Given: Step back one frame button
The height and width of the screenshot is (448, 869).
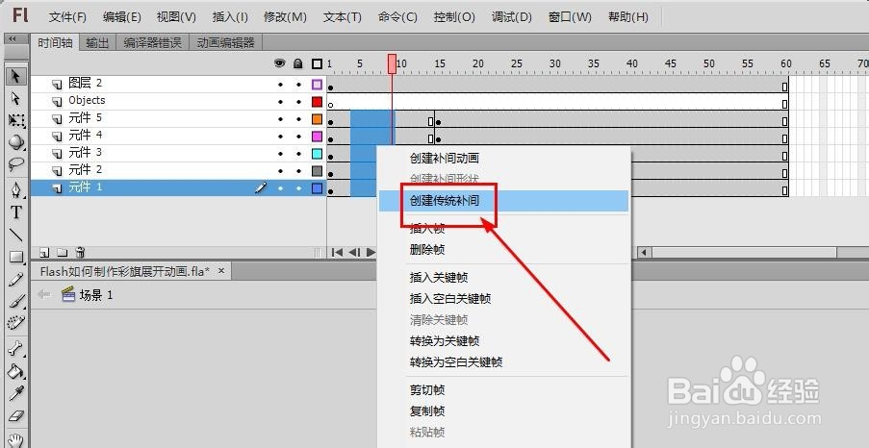Looking at the screenshot, I should pyautogui.click(x=354, y=253).
